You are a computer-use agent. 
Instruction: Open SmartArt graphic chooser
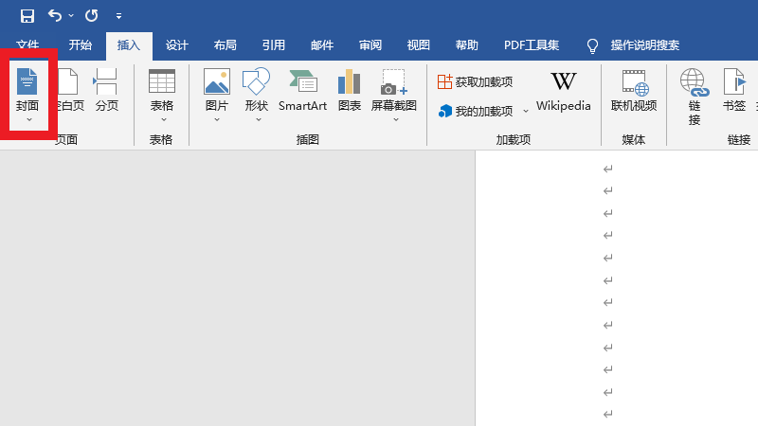[x=302, y=92]
